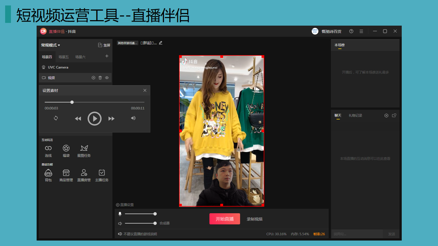Screen dimensions: 438x246
Task: Select the UVC Camera source row
Action: [x=75, y=67]
